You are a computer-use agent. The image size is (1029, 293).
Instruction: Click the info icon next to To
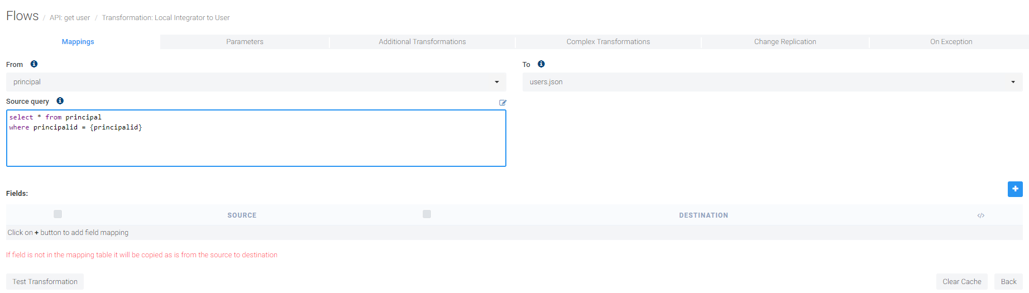(541, 64)
